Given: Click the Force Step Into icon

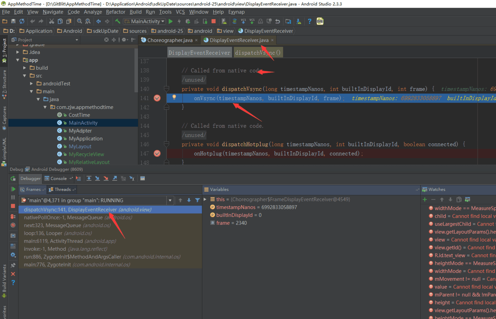Looking at the screenshot, I should 106,178.
